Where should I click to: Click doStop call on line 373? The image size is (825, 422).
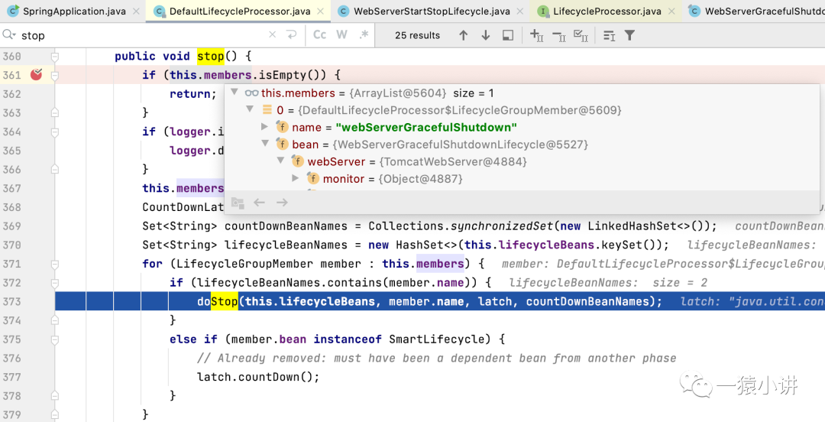(x=217, y=301)
